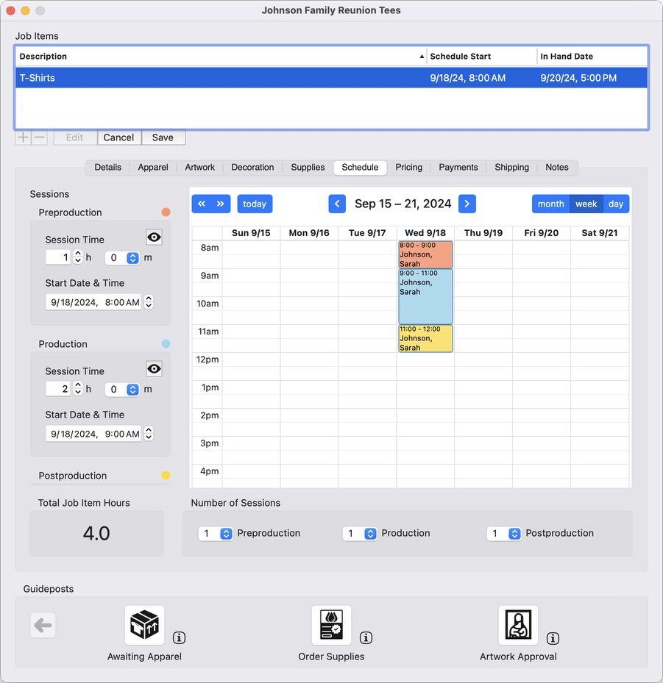Click the guideposts back arrow
The image size is (663, 683).
[x=43, y=626]
